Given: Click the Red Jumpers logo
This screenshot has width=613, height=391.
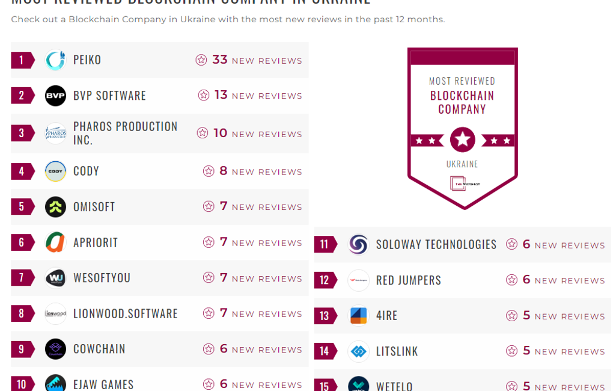Looking at the screenshot, I should point(359,280).
